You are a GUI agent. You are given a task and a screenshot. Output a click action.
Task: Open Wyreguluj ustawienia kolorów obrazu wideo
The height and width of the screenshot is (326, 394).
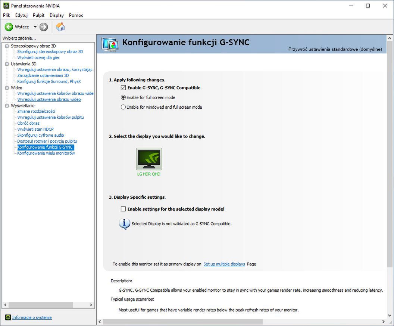tap(56, 93)
